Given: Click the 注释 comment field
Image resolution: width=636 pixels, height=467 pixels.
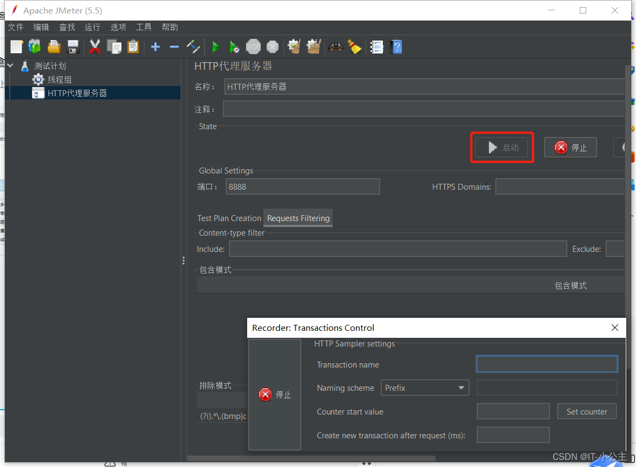Looking at the screenshot, I should [x=424, y=109].
